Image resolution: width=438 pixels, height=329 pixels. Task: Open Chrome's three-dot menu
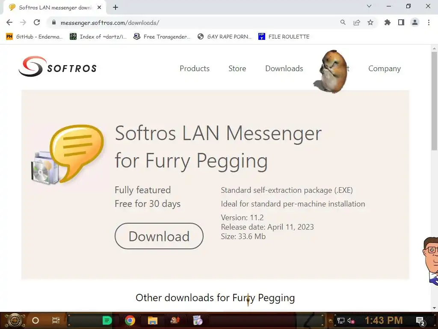(429, 22)
